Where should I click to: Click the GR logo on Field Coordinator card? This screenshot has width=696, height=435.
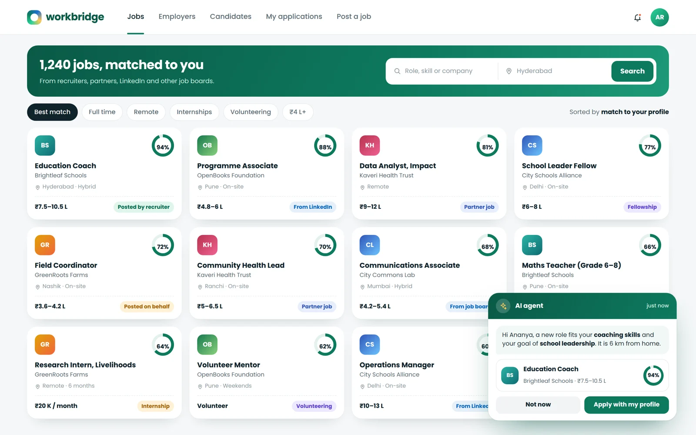coord(45,245)
